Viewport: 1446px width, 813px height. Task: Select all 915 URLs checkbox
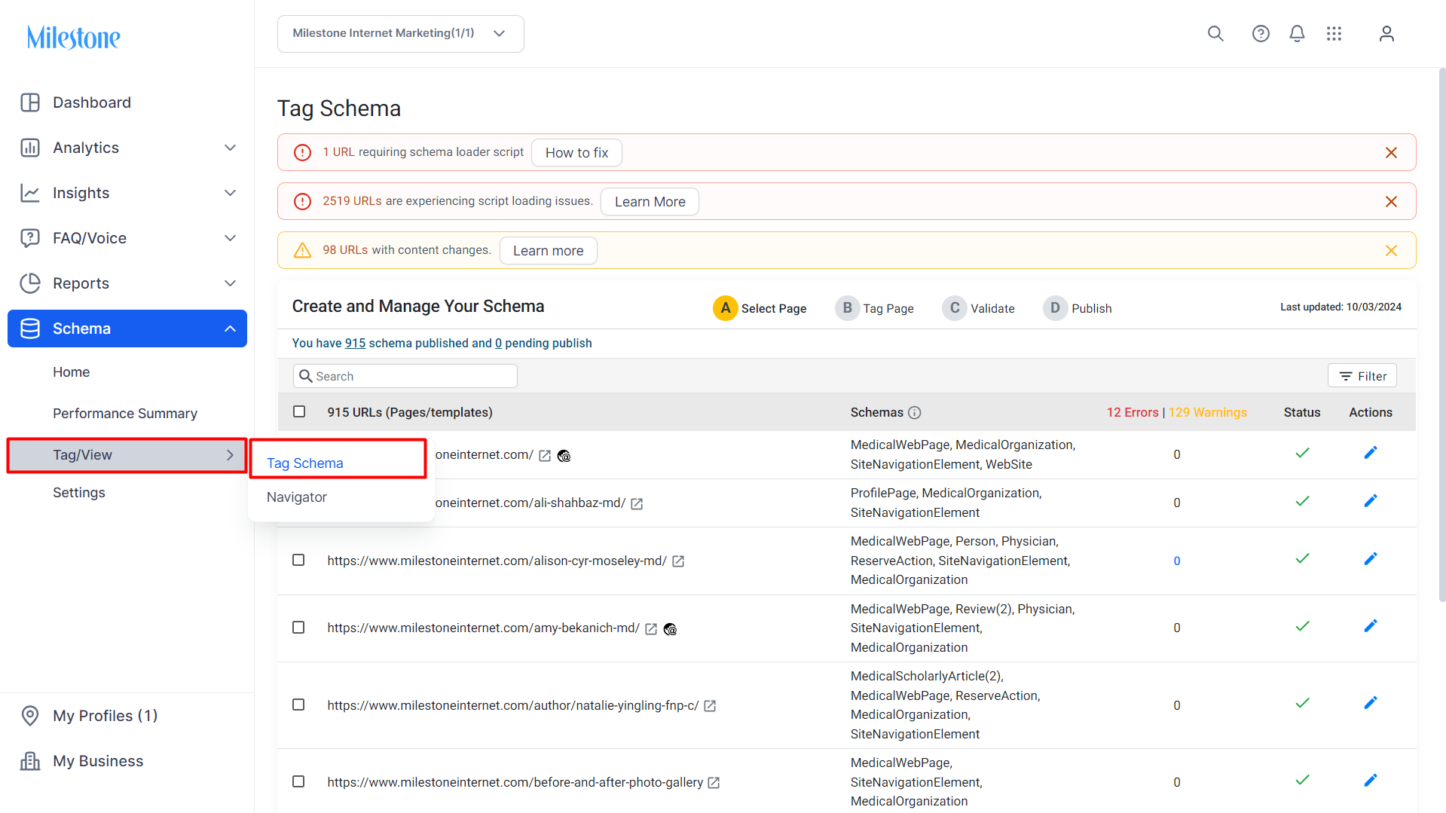pos(299,411)
